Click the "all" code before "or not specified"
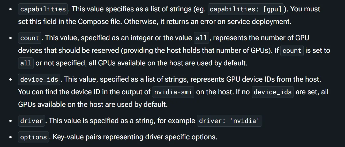This screenshot has height=147, width=345. click(26, 63)
